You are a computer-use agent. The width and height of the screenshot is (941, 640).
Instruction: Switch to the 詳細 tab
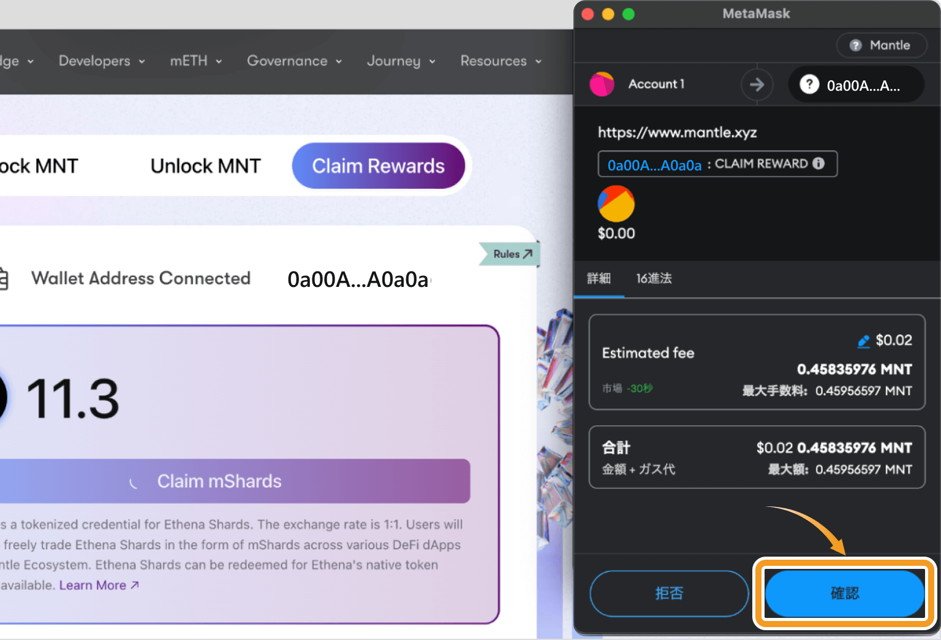tap(599, 278)
